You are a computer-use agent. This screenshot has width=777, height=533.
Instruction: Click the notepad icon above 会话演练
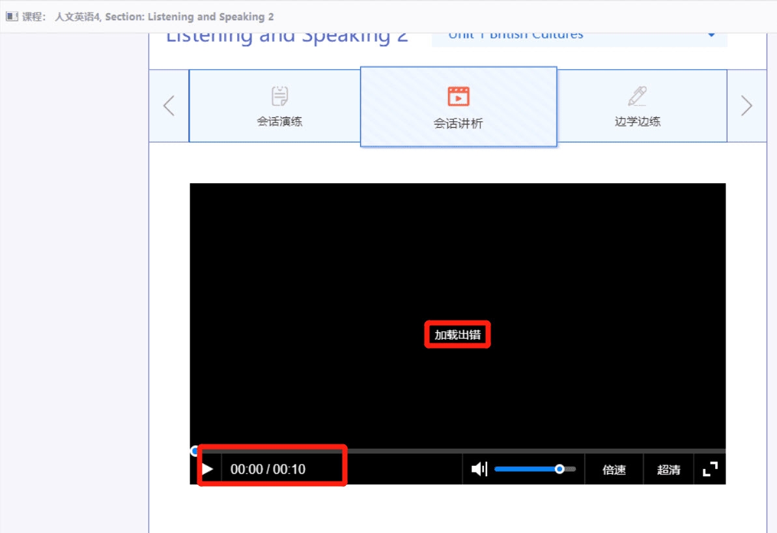tap(279, 96)
